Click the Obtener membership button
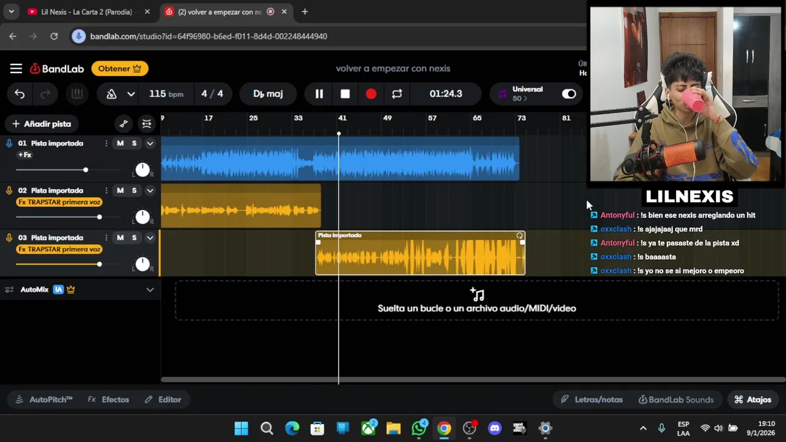The height and width of the screenshot is (442, 786). point(120,69)
